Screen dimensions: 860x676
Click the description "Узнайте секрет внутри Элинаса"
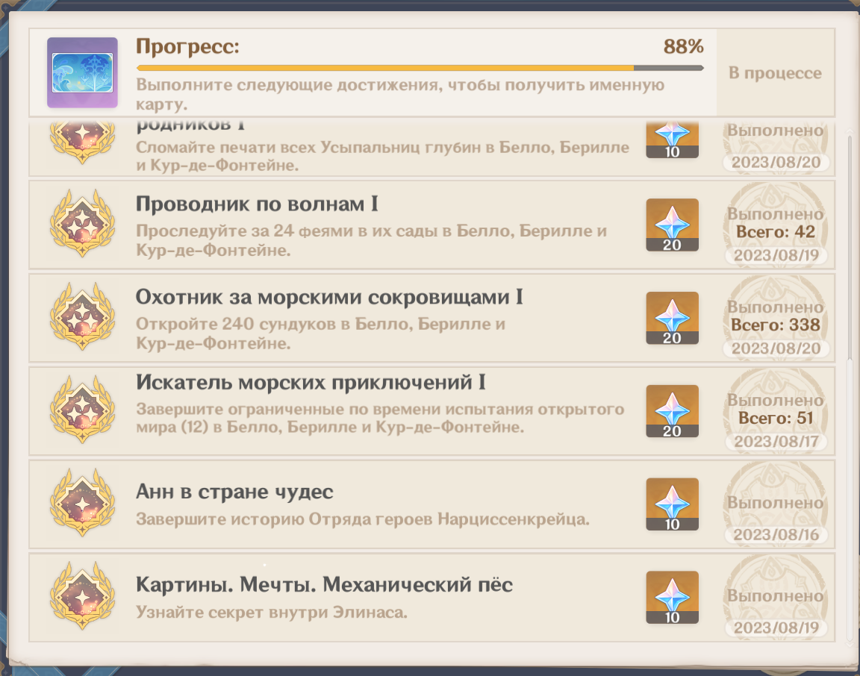[x=272, y=613]
